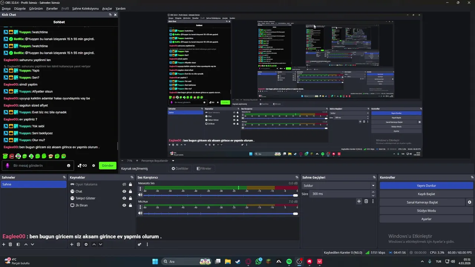475x267 pixels.
Task: Unlock the Chat source
Action: point(131,191)
